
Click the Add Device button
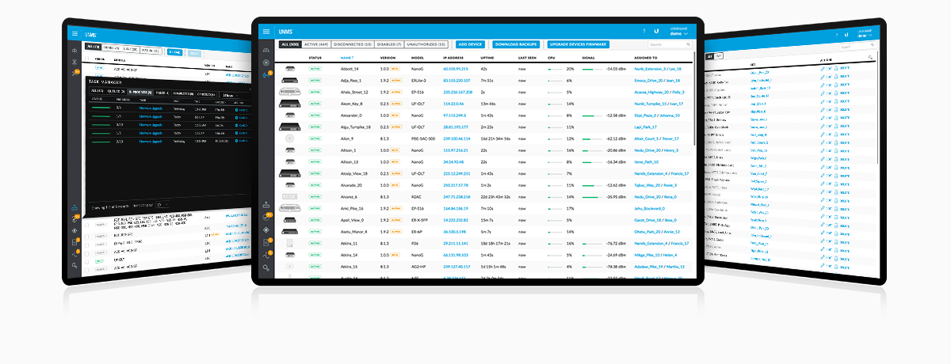click(x=470, y=44)
